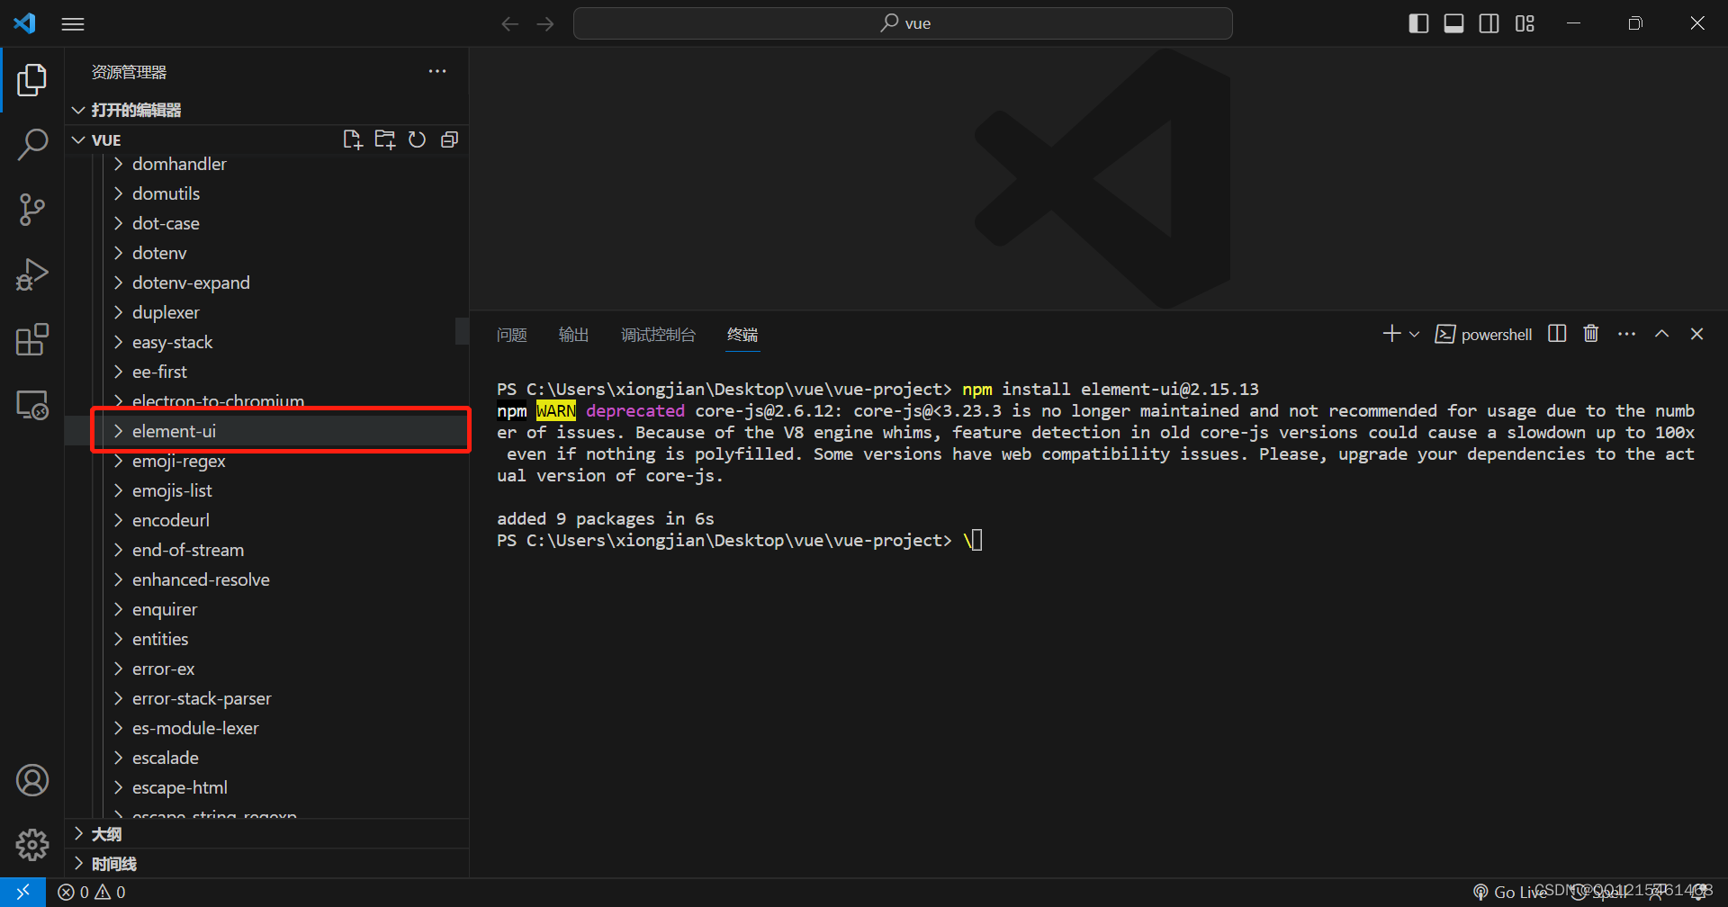Open terminal panel more actions
This screenshot has height=907, width=1728.
[x=1626, y=334]
